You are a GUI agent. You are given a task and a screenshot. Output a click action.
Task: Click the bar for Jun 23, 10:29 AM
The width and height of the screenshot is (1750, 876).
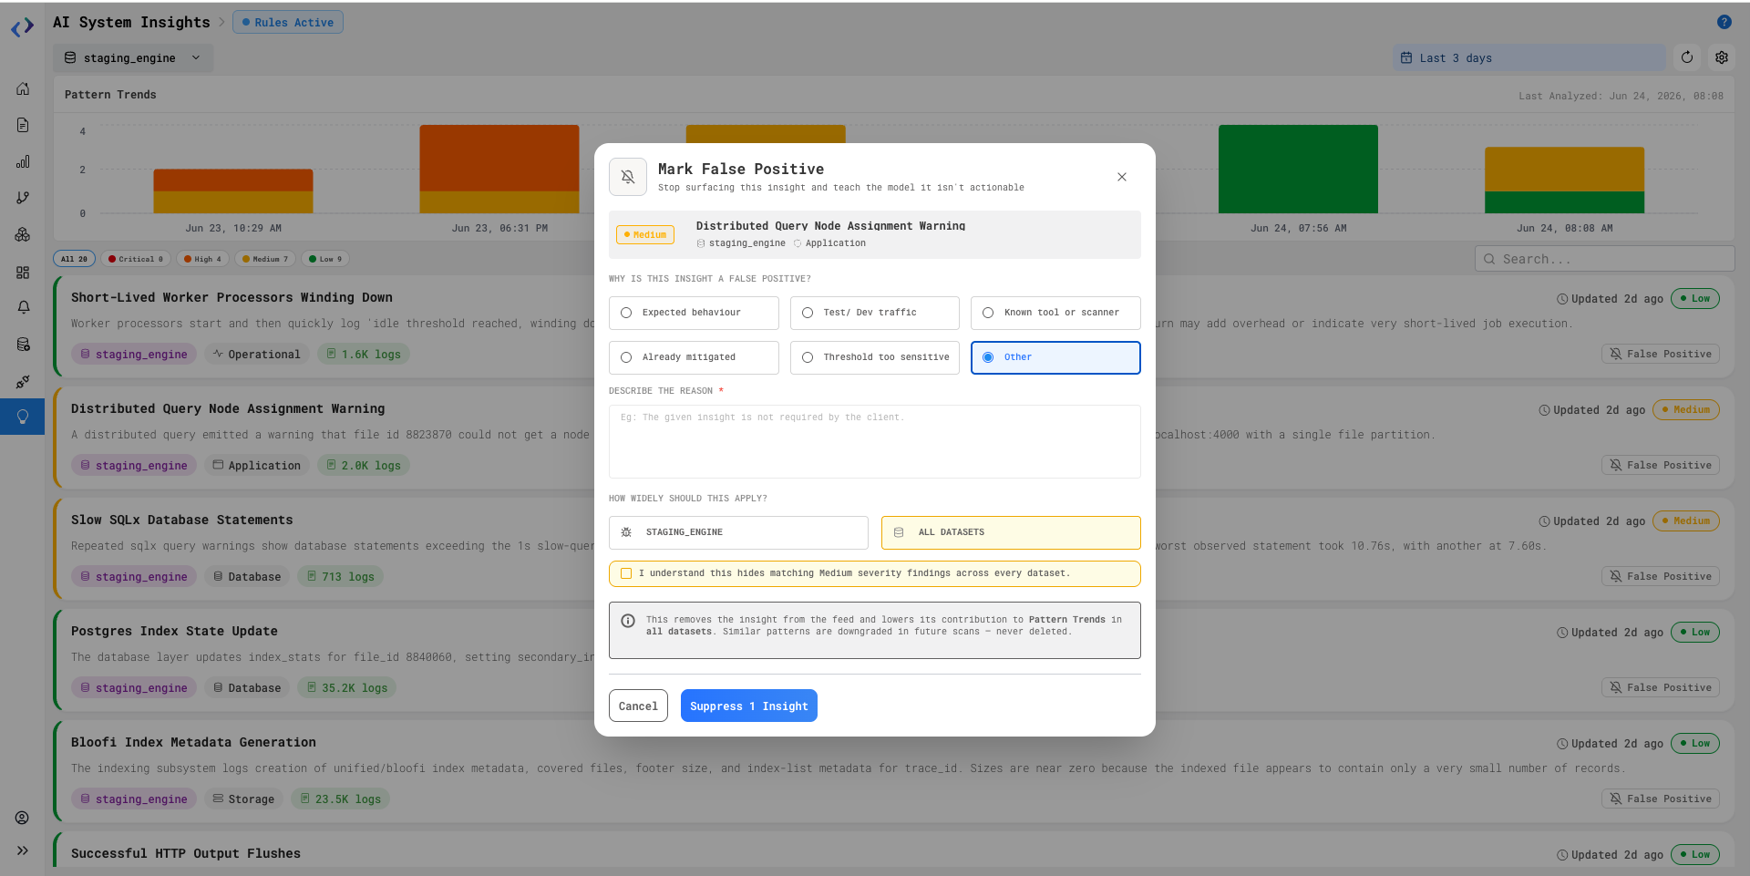233,191
